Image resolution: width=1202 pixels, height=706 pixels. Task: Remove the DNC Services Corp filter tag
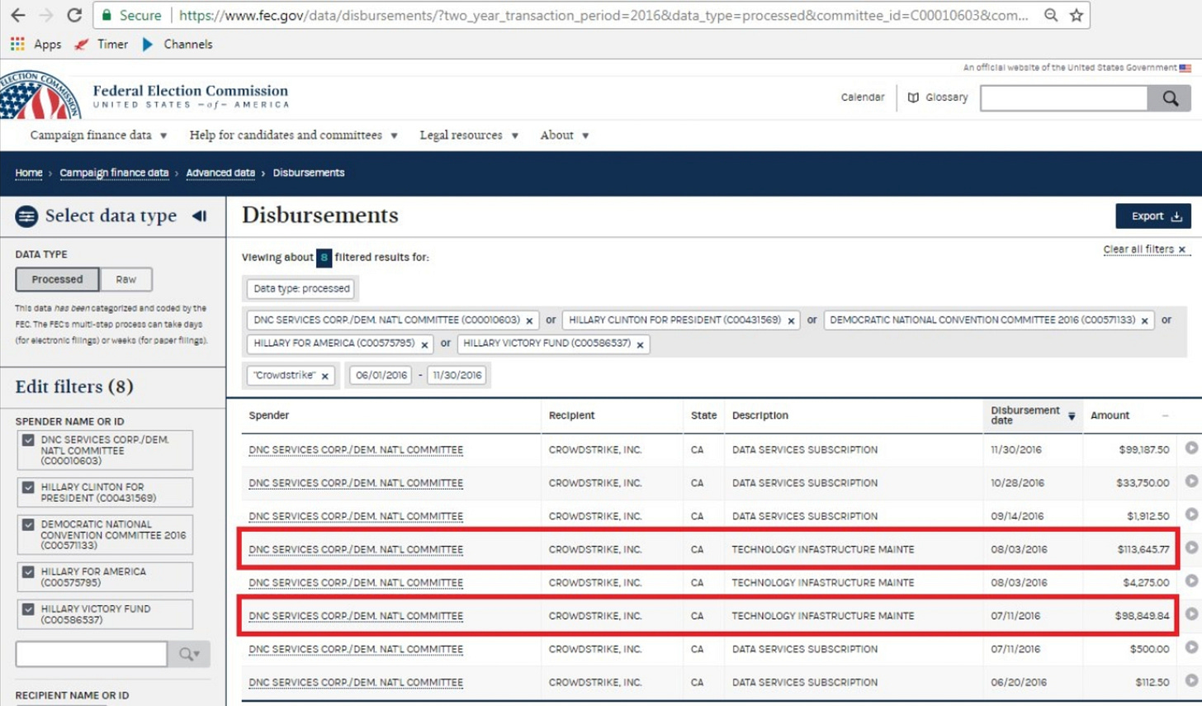529,320
